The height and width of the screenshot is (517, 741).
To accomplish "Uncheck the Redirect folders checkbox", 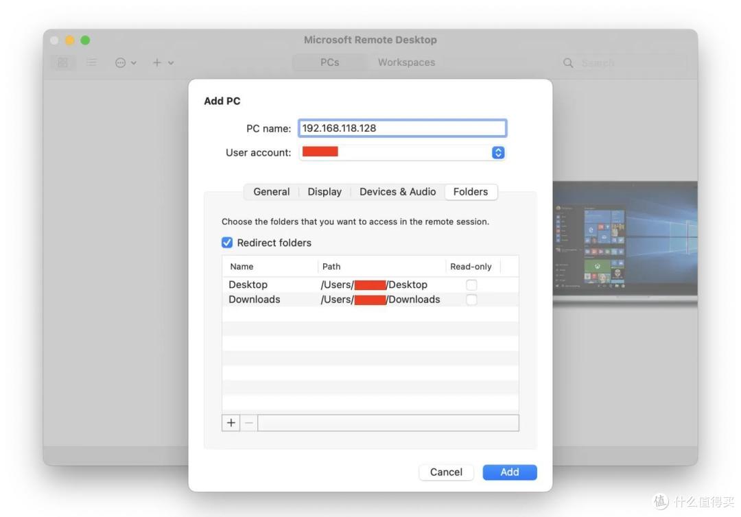I will click(227, 243).
